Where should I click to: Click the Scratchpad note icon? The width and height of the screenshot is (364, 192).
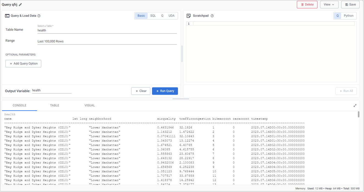pos(188,16)
